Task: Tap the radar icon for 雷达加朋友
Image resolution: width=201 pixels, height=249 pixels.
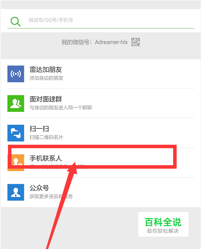Action: tap(16, 74)
